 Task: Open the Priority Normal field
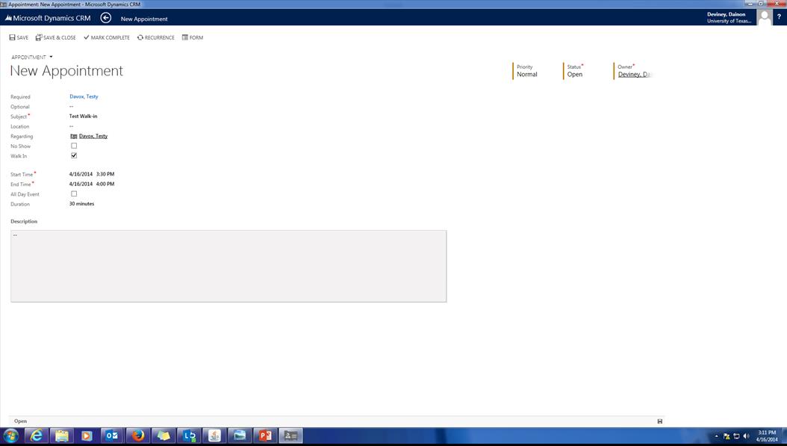[527, 75]
